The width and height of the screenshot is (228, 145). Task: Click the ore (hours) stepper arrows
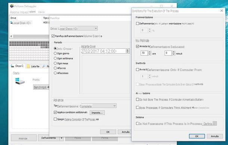[150, 53]
